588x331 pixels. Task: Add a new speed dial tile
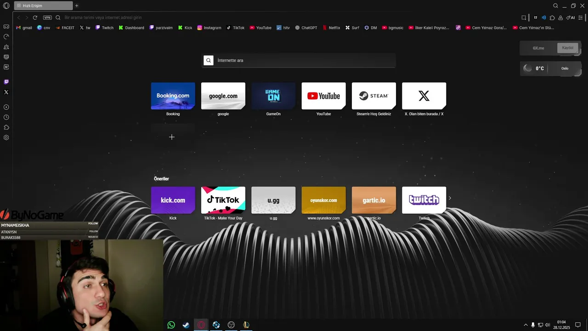tap(173, 137)
